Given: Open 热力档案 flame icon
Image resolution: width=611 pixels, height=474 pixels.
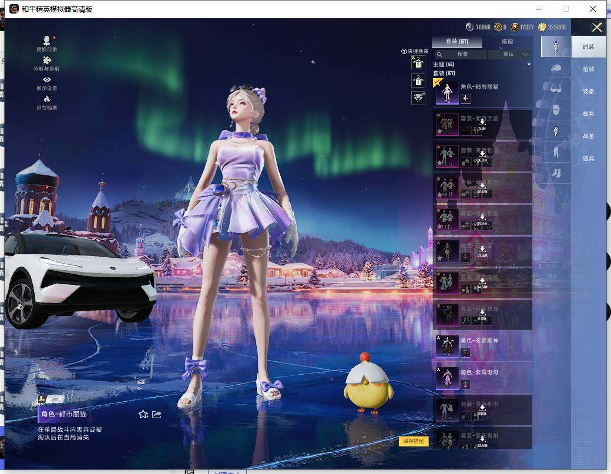Looking at the screenshot, I should pyautogui.click(x=47, y=99).
